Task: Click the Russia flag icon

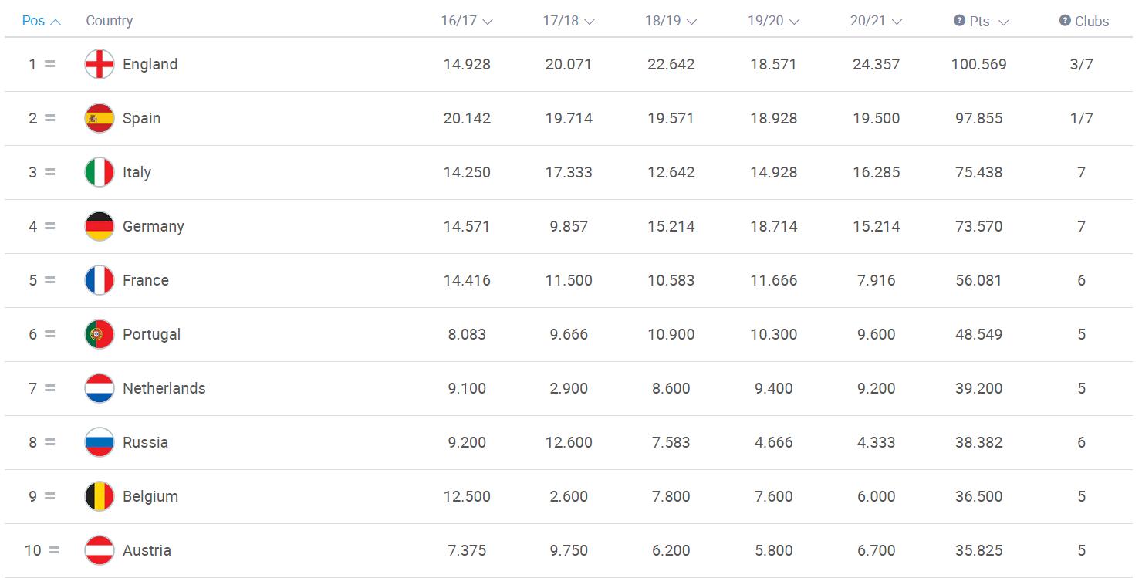Action: [x=100, y=442]
